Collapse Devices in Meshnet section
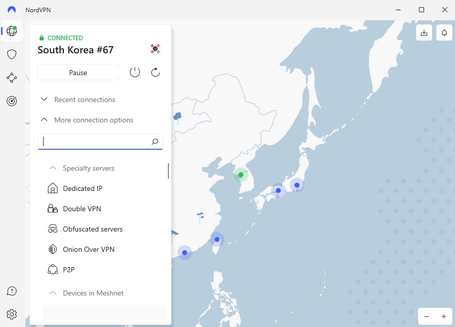455x327 pixels. click(86, 293)
